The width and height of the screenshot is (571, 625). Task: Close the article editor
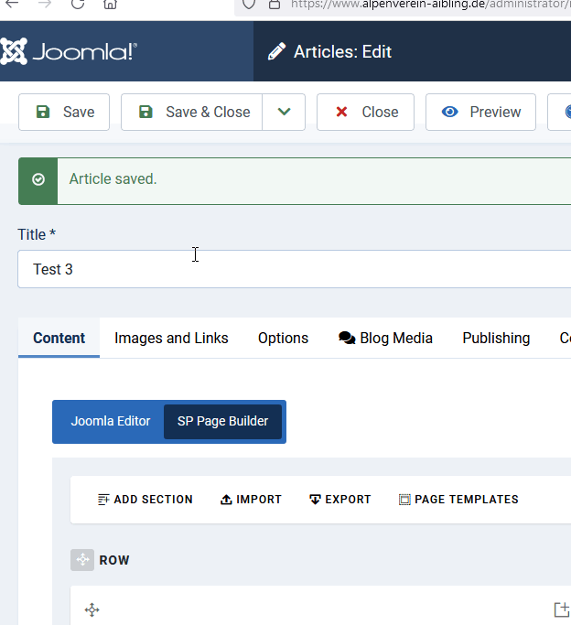click(x=365, y=112)
